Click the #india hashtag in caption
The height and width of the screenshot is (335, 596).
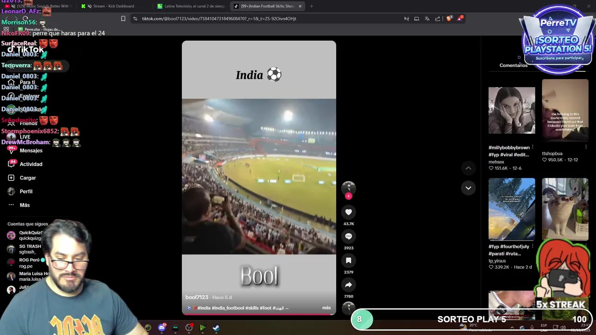[x=204, y=308]
